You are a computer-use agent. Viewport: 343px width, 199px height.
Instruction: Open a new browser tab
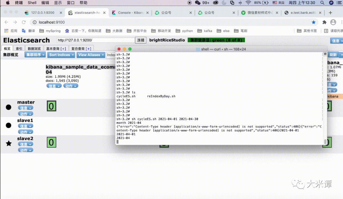tap(330, 13)
